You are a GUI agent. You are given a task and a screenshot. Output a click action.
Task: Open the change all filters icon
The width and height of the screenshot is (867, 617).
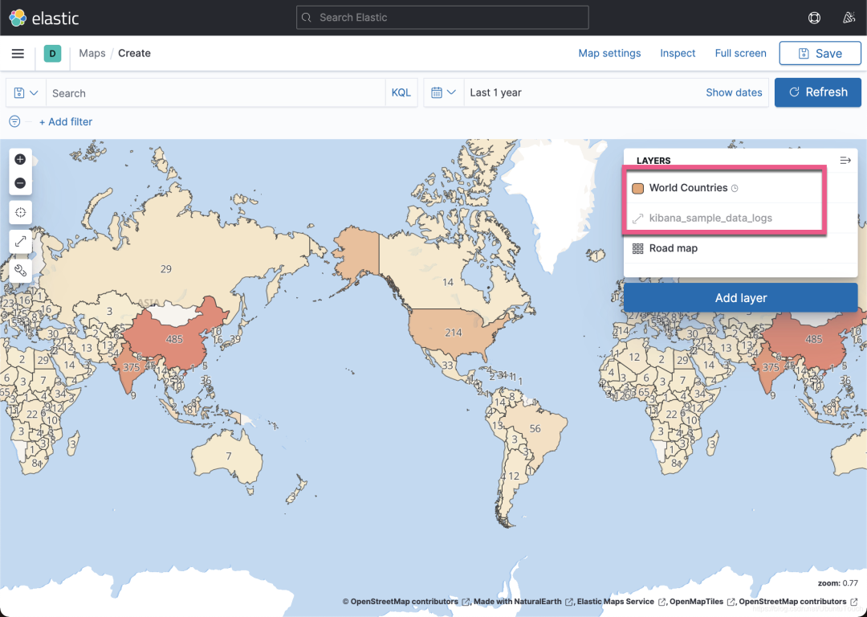coord(15,121)
